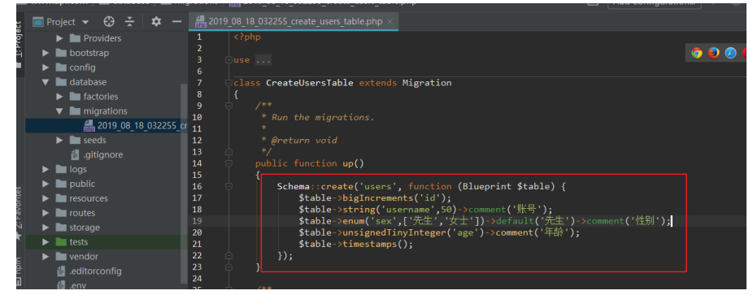
Task: Expand the logs folder arrow
Action: (46, 169)
